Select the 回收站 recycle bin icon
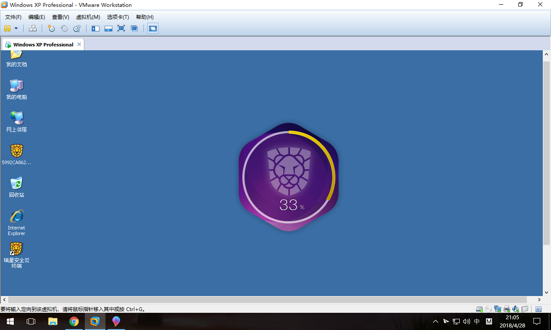Image resolution: width=551 pixels, height=330 pixels. pyautogui.click(x=16, y=187)
